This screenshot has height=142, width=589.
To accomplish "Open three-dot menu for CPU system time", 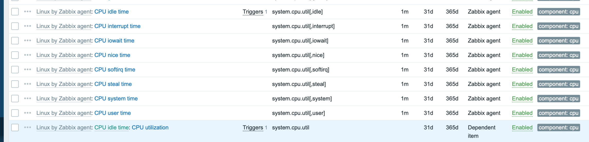I will click(x=27, y=98).
